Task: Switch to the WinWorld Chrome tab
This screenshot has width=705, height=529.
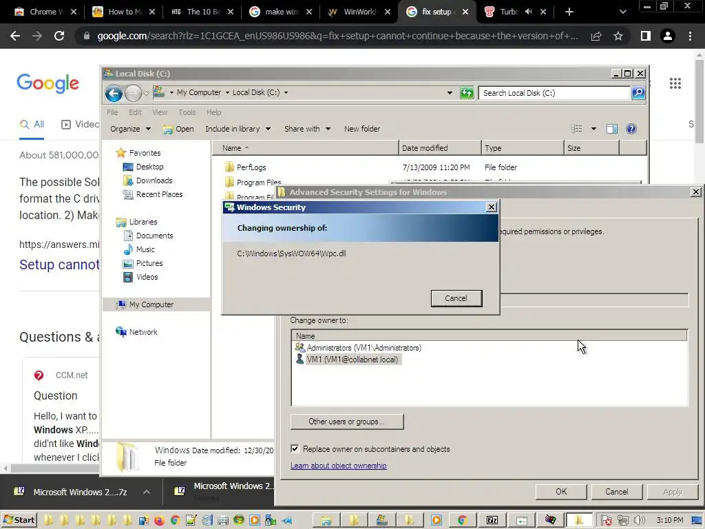Action: coord(358,12)
